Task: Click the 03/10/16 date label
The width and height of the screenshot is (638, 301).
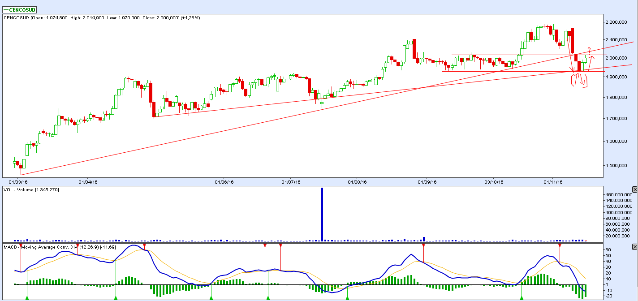Action: tap(493, 182)
